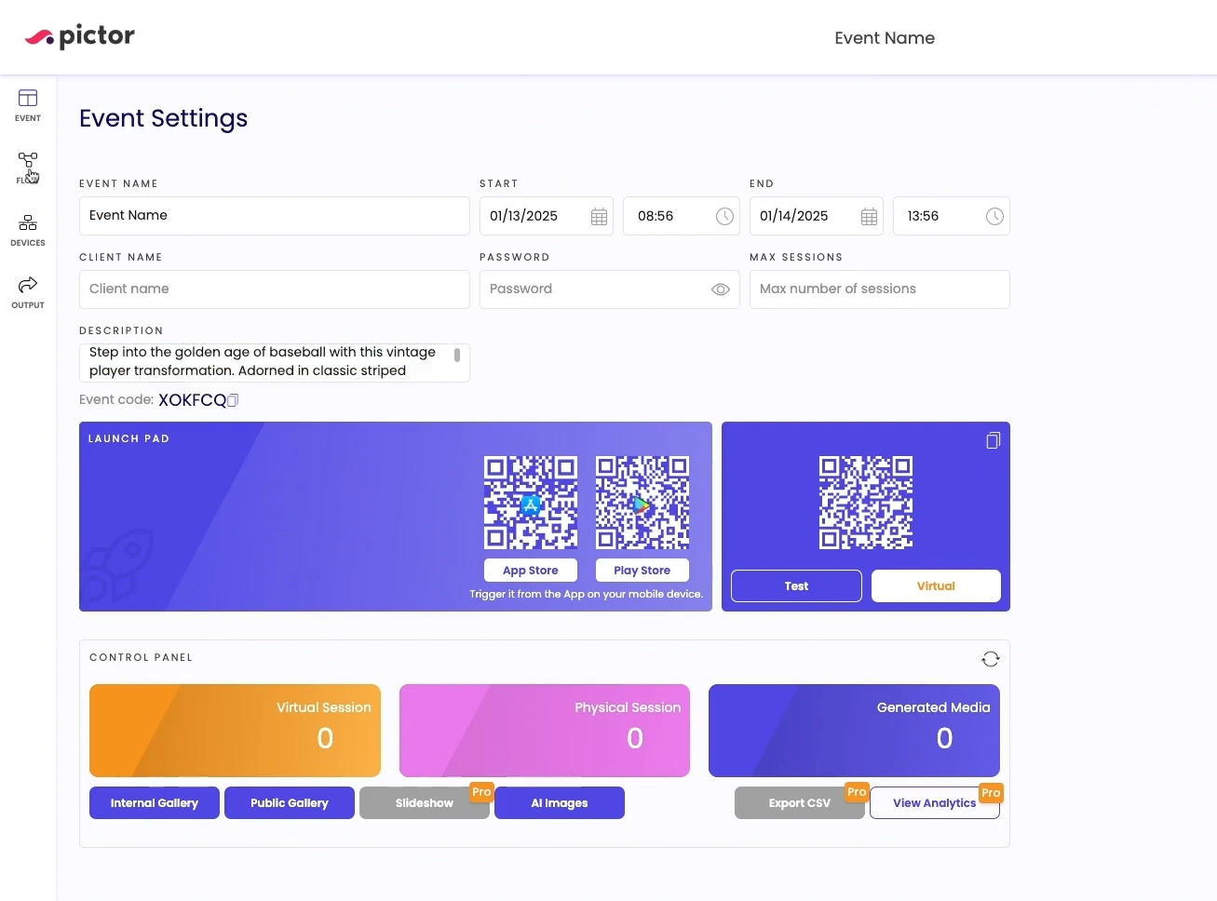Screen dimensions: 1217x901
Task: Open start time clock icon
Action: coord(724,217)
